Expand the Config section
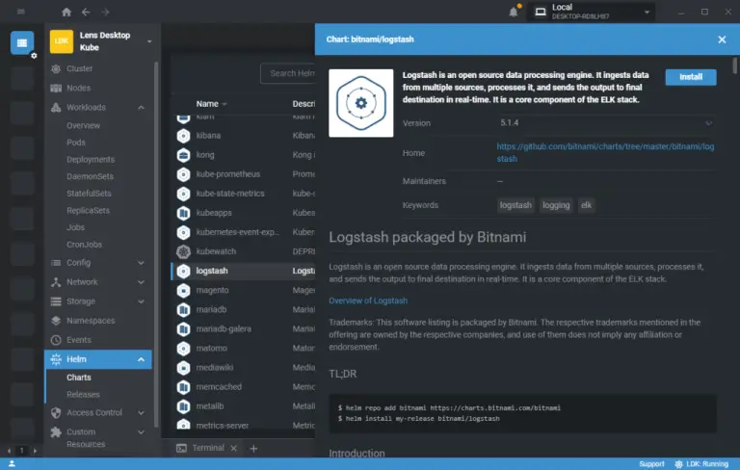 click(x=142, y=263)
